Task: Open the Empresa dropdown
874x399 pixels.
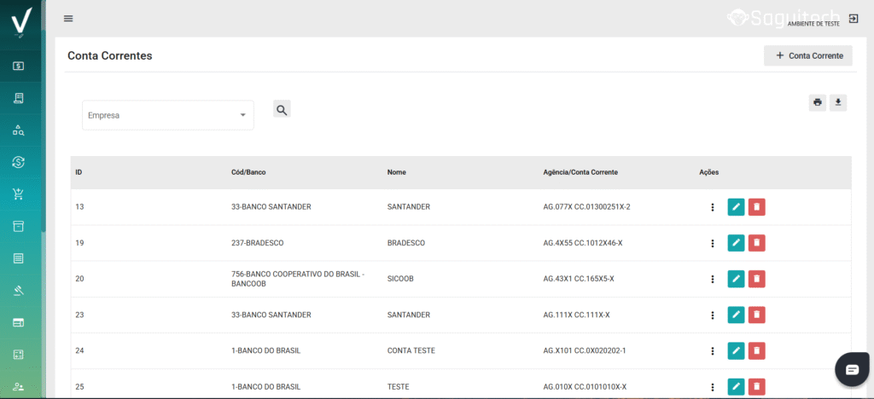Action: (x=167, y=115)
